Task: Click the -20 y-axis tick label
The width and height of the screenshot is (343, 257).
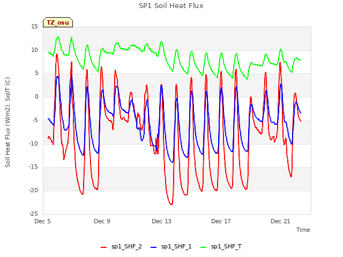Action: point(33,191)
